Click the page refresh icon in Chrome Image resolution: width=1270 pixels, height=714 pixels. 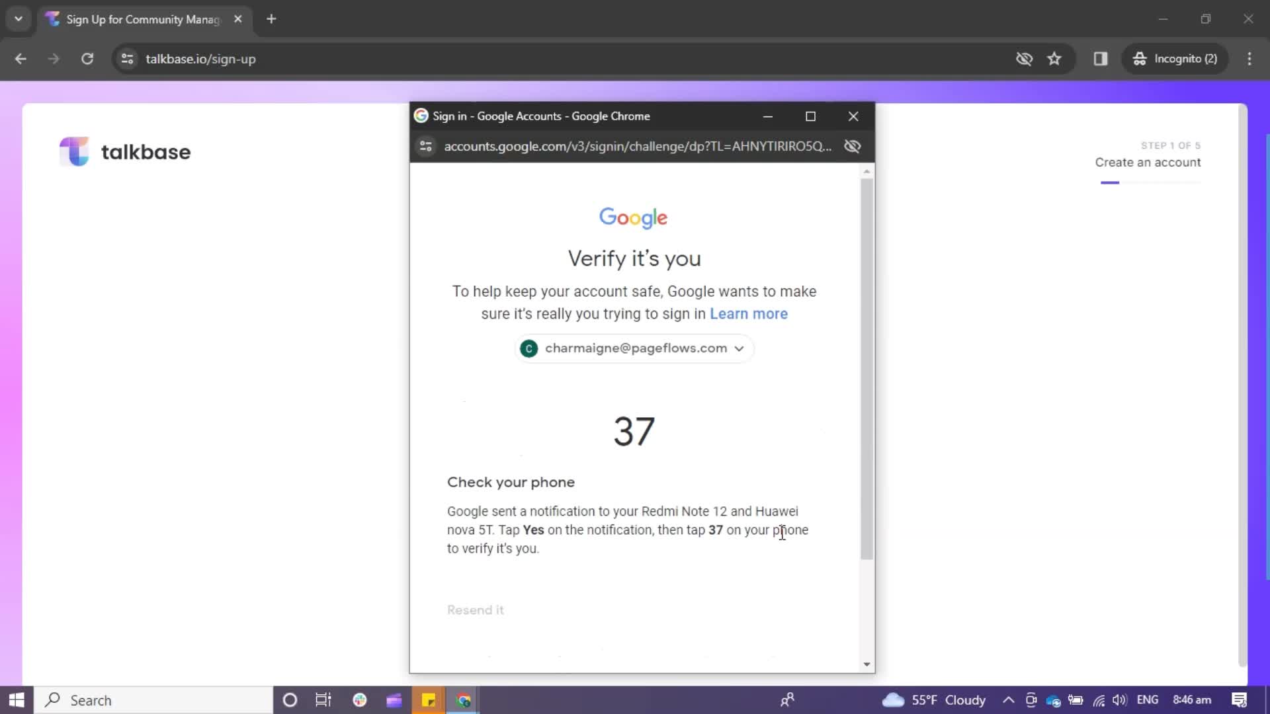pyautogui.click(x=87, y=58)
